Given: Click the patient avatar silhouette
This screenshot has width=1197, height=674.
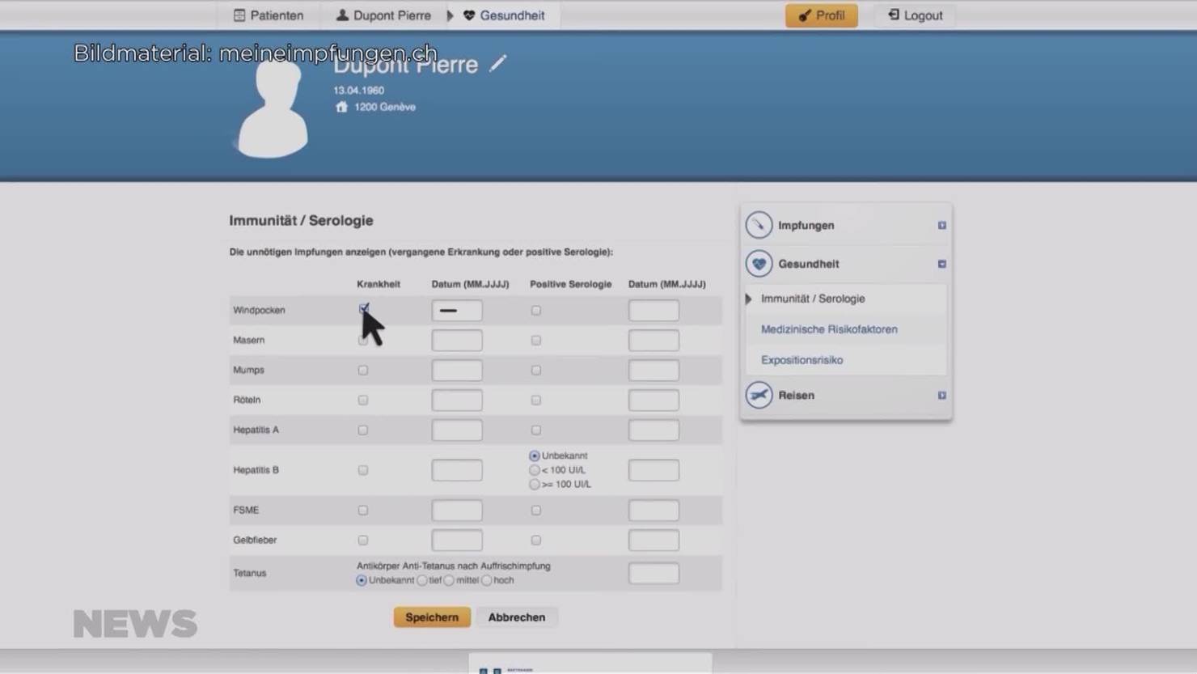Looking at the screenshot, I should click(x=273, y=111).
